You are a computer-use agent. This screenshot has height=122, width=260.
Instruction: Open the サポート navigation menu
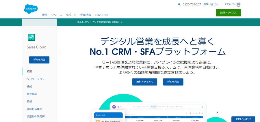pyautogui.click(x=71, y=15)
